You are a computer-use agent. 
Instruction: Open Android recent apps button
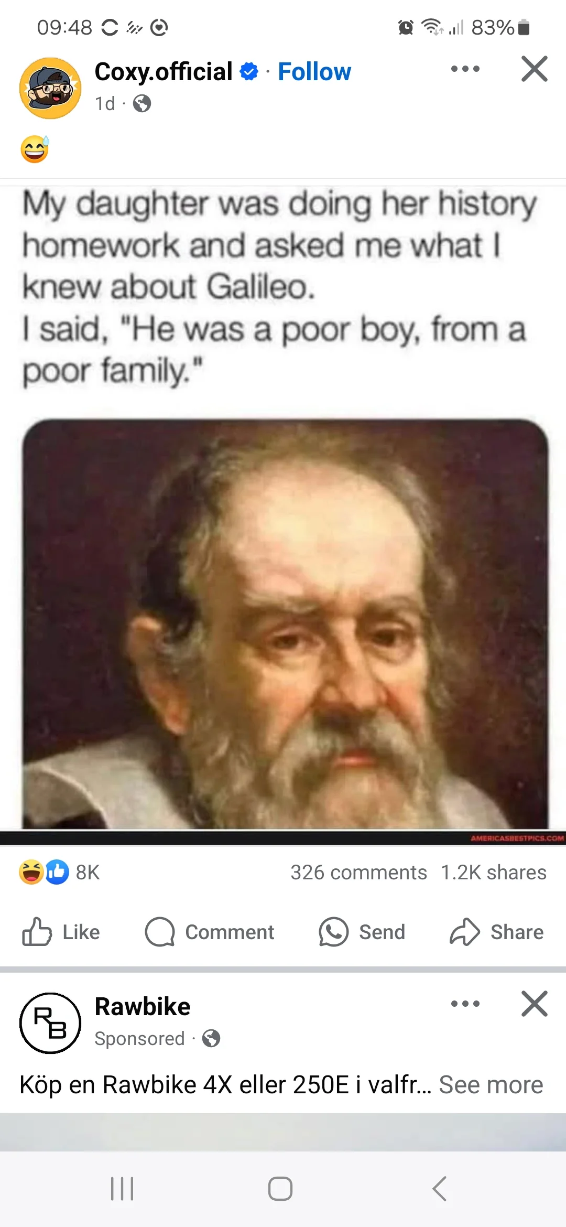[122, 1188]
